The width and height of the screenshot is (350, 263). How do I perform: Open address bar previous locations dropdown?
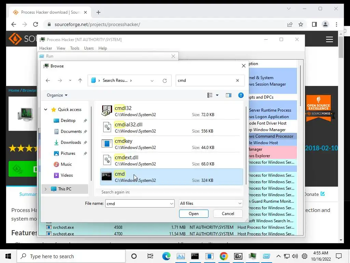click(x=152, y=81)
